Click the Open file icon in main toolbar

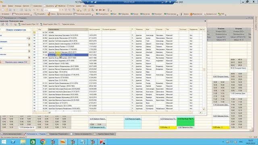pos(6,10)
